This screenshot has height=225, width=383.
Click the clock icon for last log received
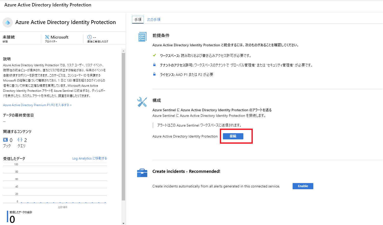point(89,37)
